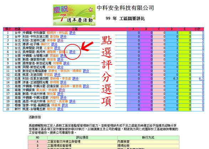Open the 評分 link for row 1 台中
This screenshot has height=149, width=209.
(72, 33)
